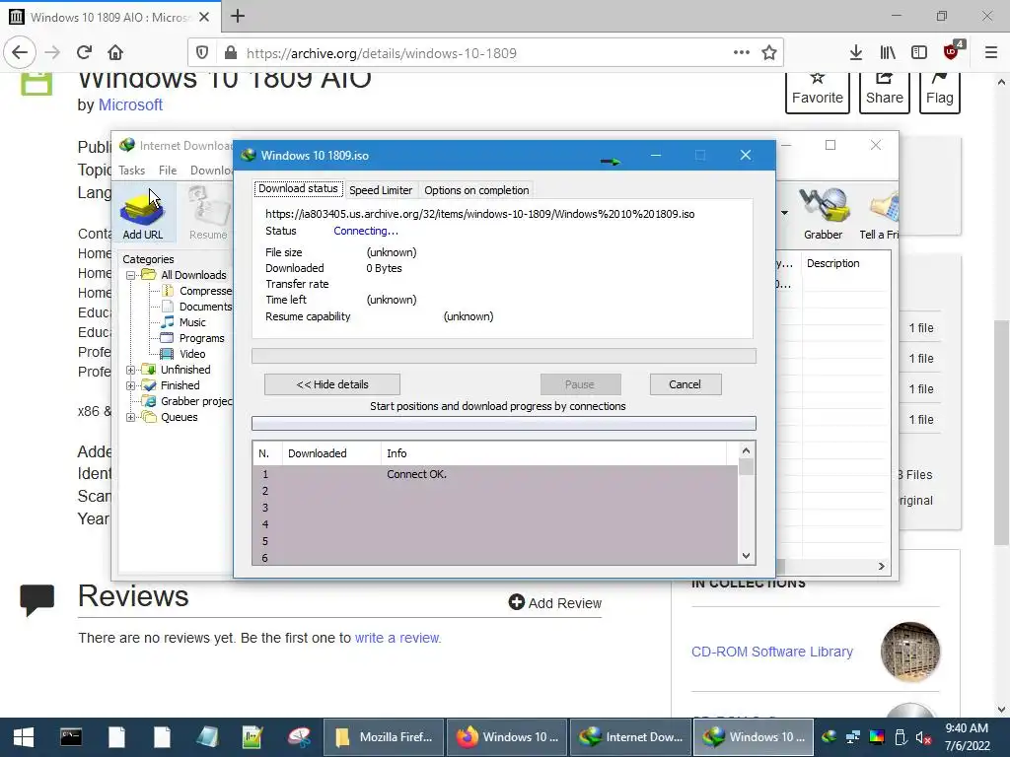Toggle Firefox sidebar view
Image resolution: width=1010 pixels, height=757 pixels.
pyautogui.click(x=919, y=53)
